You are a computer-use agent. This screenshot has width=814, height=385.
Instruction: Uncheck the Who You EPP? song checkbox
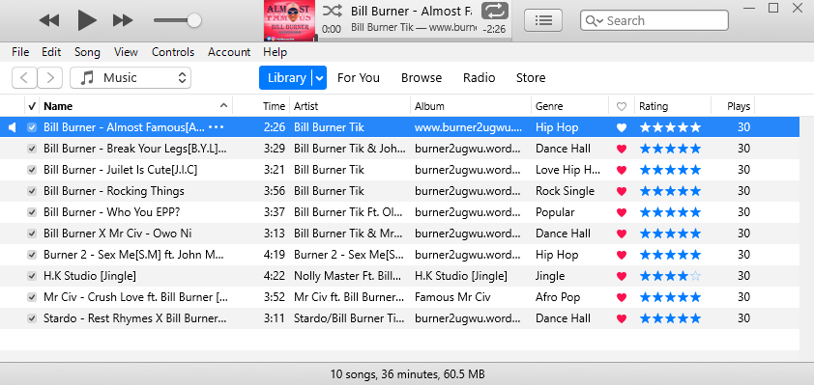point(32,212)
